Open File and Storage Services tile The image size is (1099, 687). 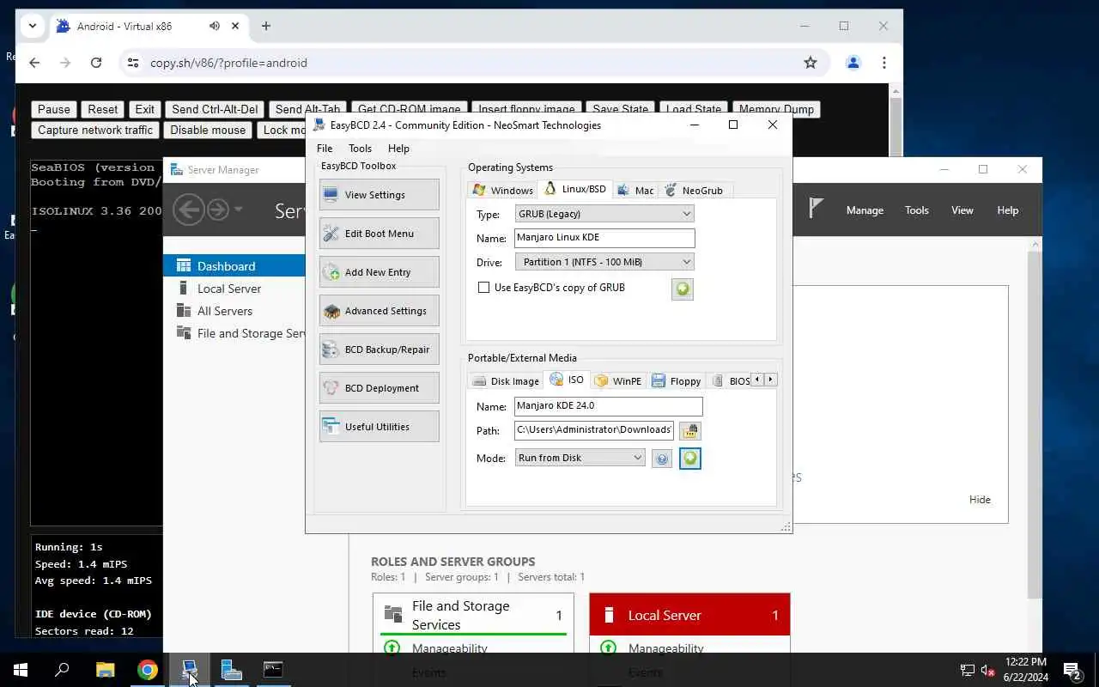pyautogui.click(x=474, y=615)
